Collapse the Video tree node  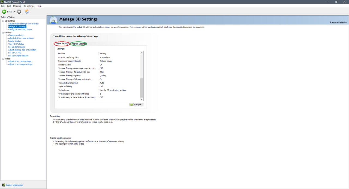click(x=3, y=59)
